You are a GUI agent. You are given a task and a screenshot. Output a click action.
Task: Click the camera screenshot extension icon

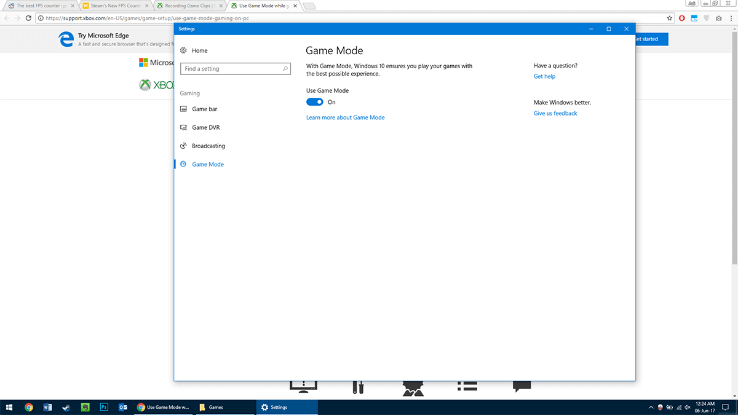coord(718,18)
